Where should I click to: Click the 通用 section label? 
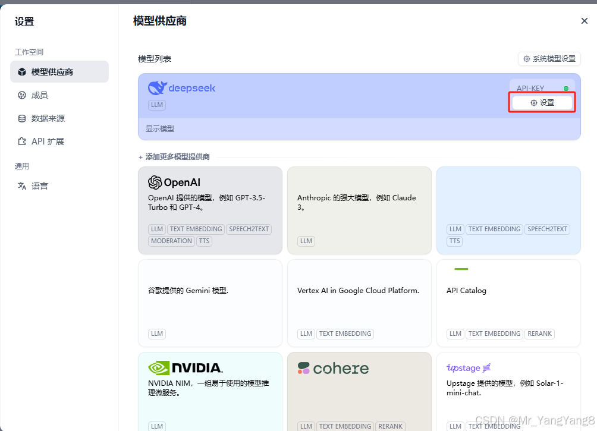[x=21, y=166]
